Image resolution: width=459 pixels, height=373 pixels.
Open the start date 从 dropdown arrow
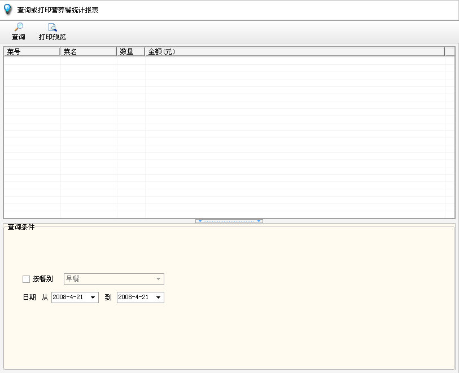coord(93,297)
